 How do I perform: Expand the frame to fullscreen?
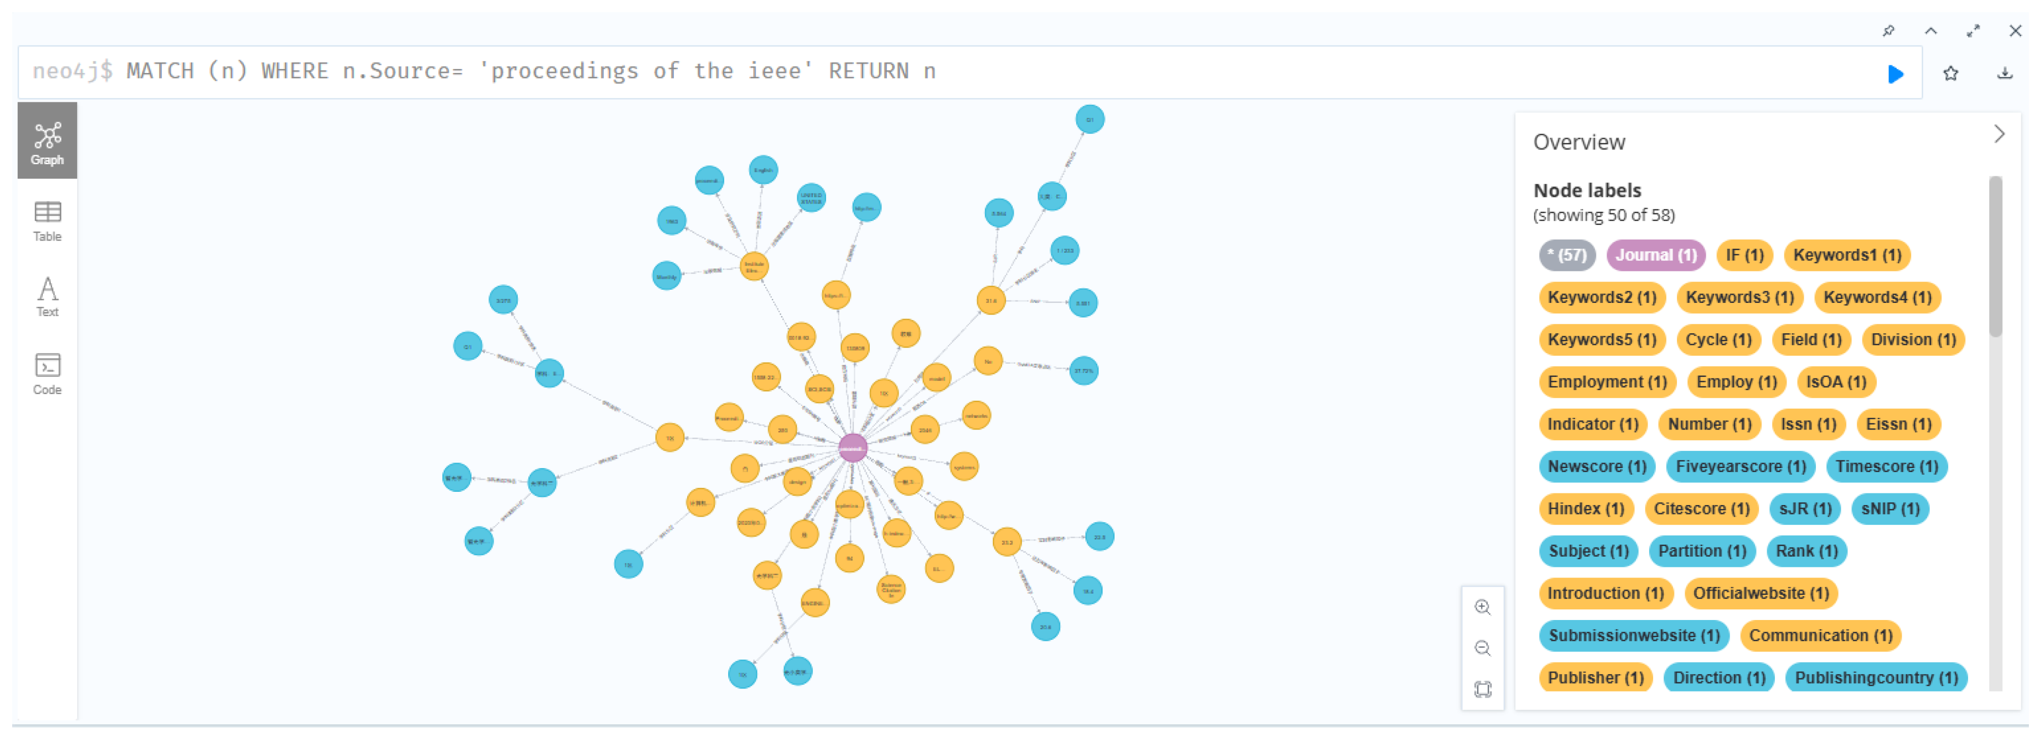click(1973, 31)
